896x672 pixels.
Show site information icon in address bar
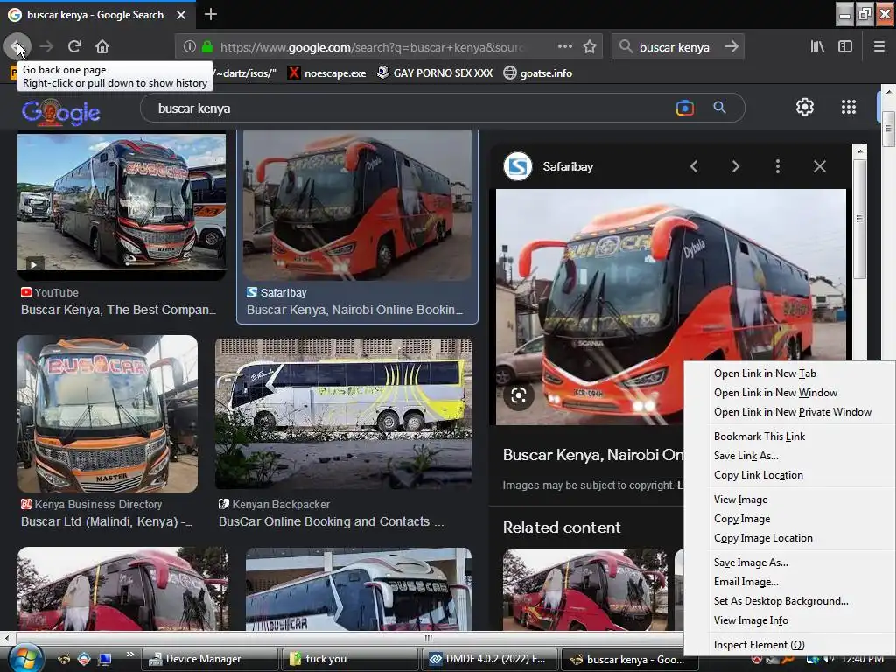tap(190, 47)
